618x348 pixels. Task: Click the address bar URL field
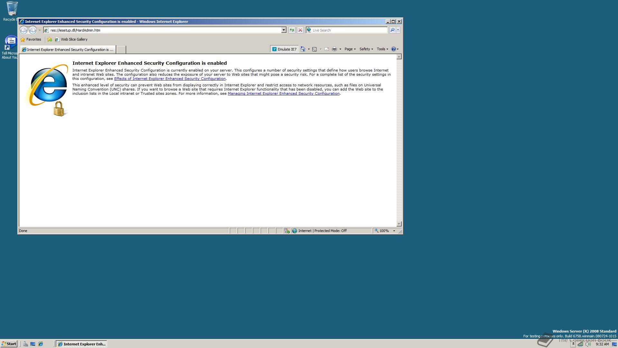click(165, 30)
